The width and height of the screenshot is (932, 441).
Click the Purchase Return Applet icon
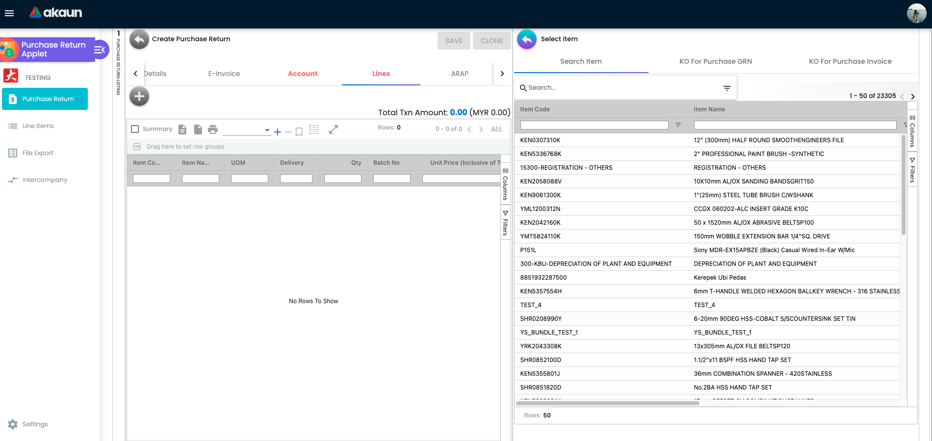tap(9, 50)
